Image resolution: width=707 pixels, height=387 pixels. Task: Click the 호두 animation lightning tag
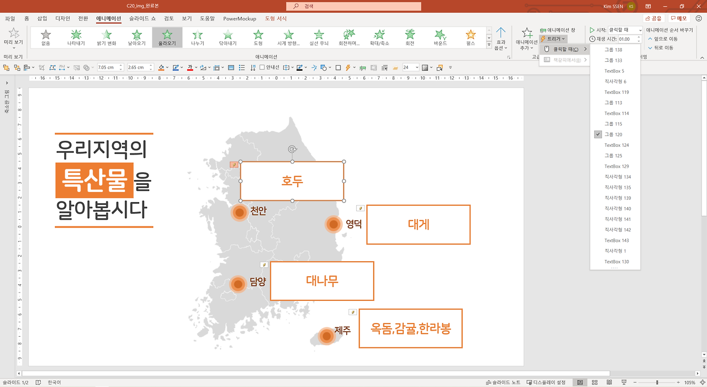pos(234,165)
